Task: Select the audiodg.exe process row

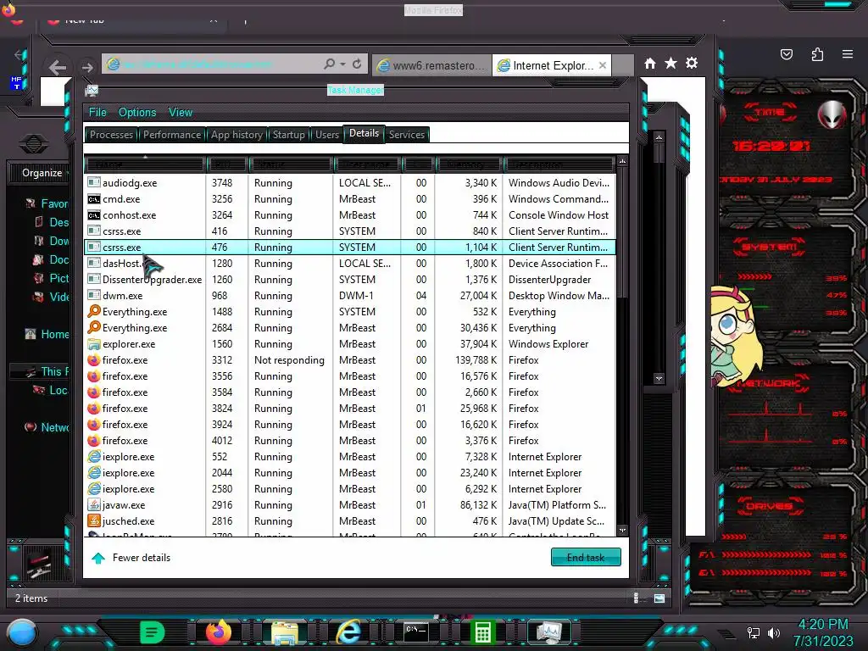Action: tap(349, 183)
